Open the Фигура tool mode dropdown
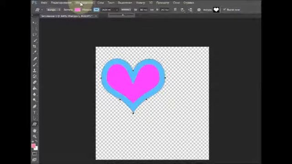 click(x=53, y=10)
